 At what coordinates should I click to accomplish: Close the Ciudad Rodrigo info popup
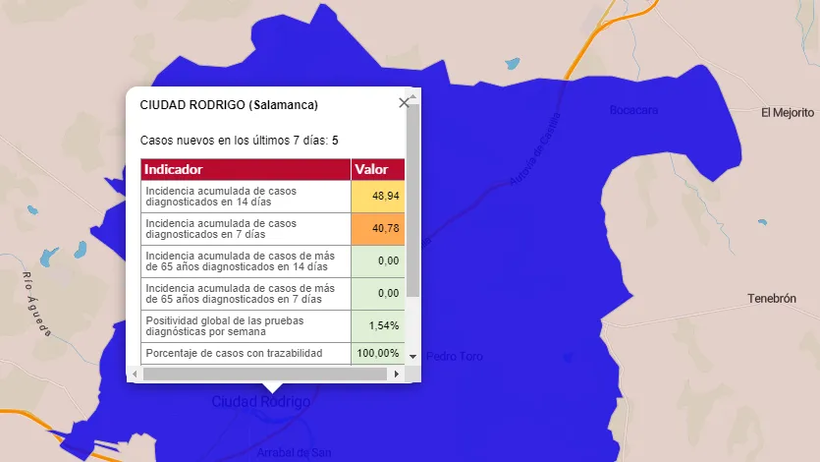click(x=403, y=103)
